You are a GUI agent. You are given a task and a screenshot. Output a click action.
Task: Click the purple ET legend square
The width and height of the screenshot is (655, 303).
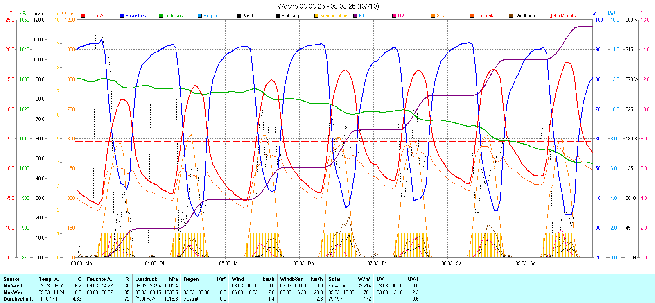tap(355, 16)
